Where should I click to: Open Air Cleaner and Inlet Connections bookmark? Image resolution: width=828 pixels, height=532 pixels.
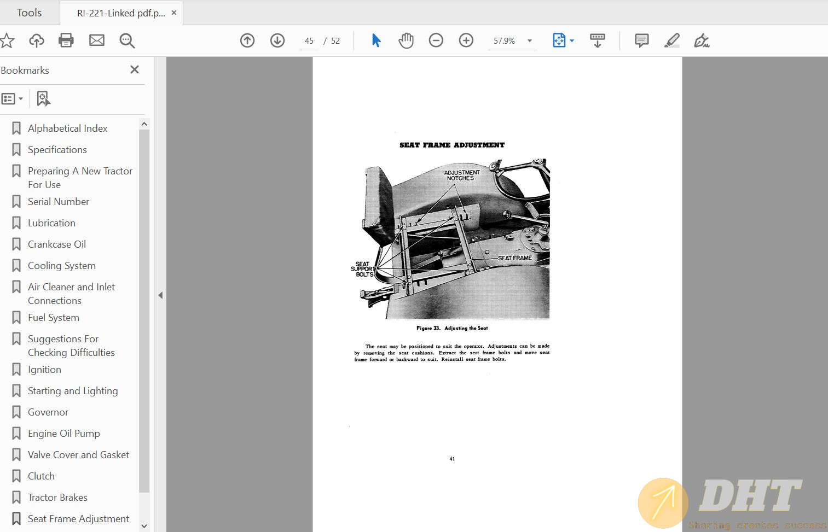click(x=71, y=294)
